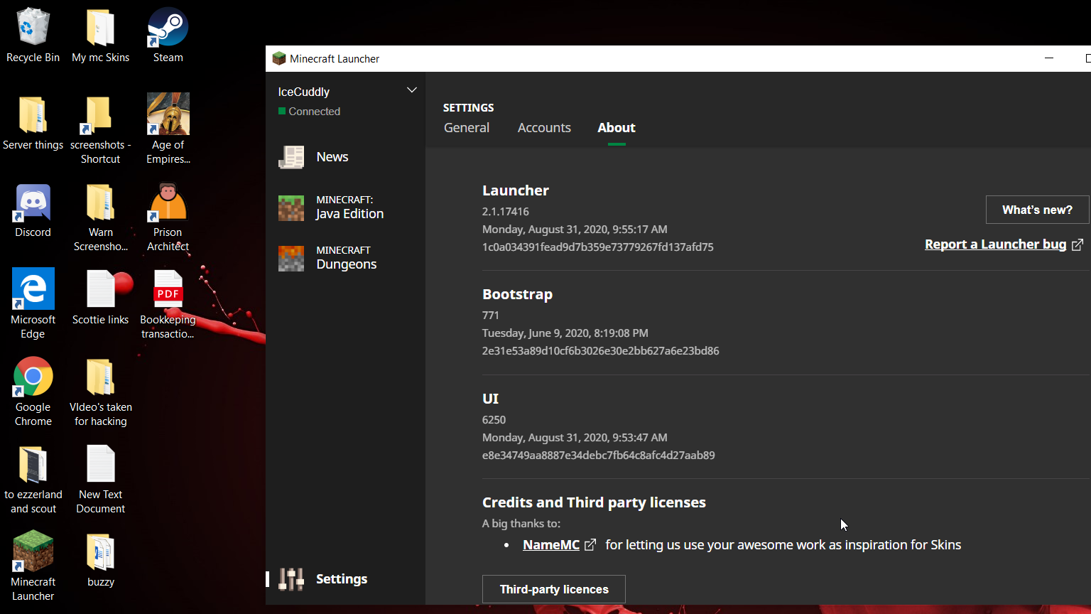Image resolution: width=1091 pixels, height=614 pixels.
Task: Switch to the General settings tab
Action: 467,128
